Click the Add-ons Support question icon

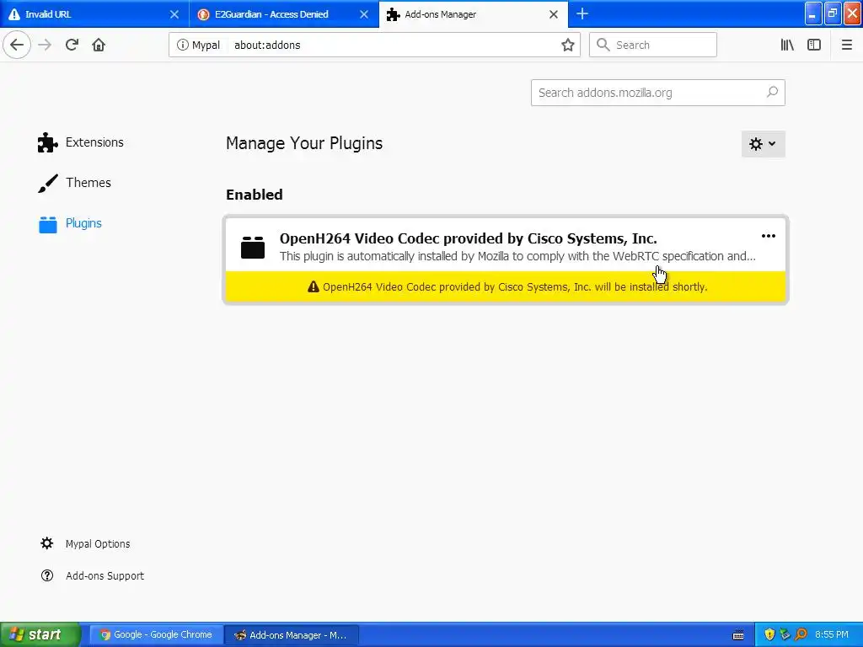click(47, 575)
